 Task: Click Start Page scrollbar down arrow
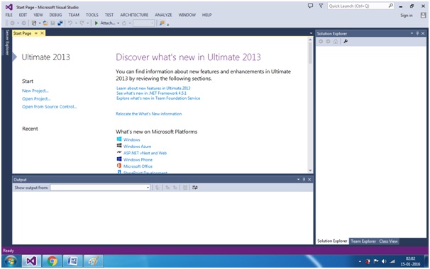[310, 171]
